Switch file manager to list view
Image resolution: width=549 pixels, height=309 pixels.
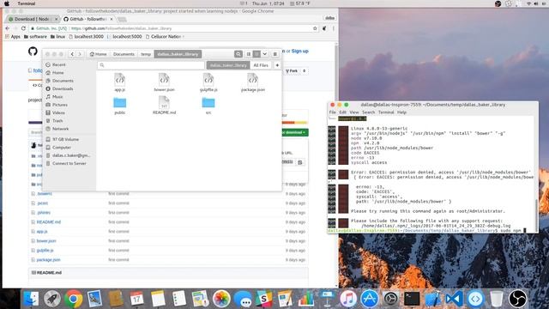click(x=249, y=54)
